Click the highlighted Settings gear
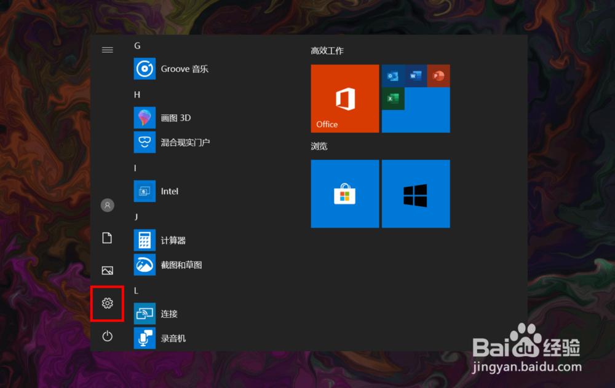Image resolution: width=615 pixels, height=388 pixels. [x=108, y=303]
